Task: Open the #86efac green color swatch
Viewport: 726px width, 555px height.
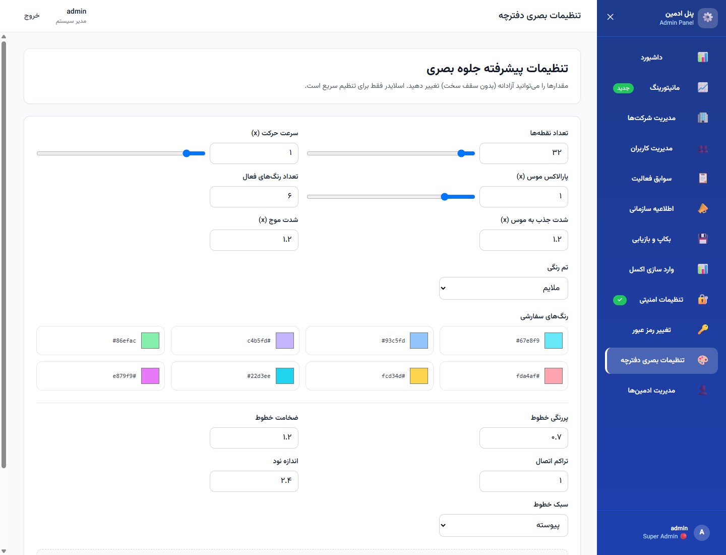Action: pyautogui.click(x=150, y=341)
